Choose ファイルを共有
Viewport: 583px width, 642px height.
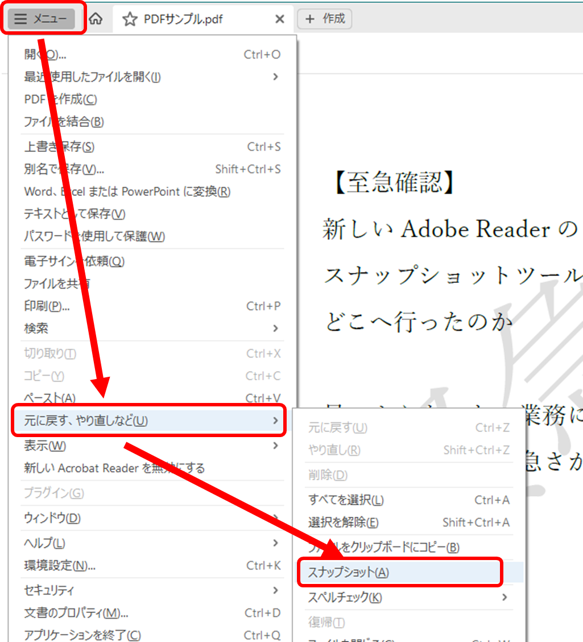point(152,284)
